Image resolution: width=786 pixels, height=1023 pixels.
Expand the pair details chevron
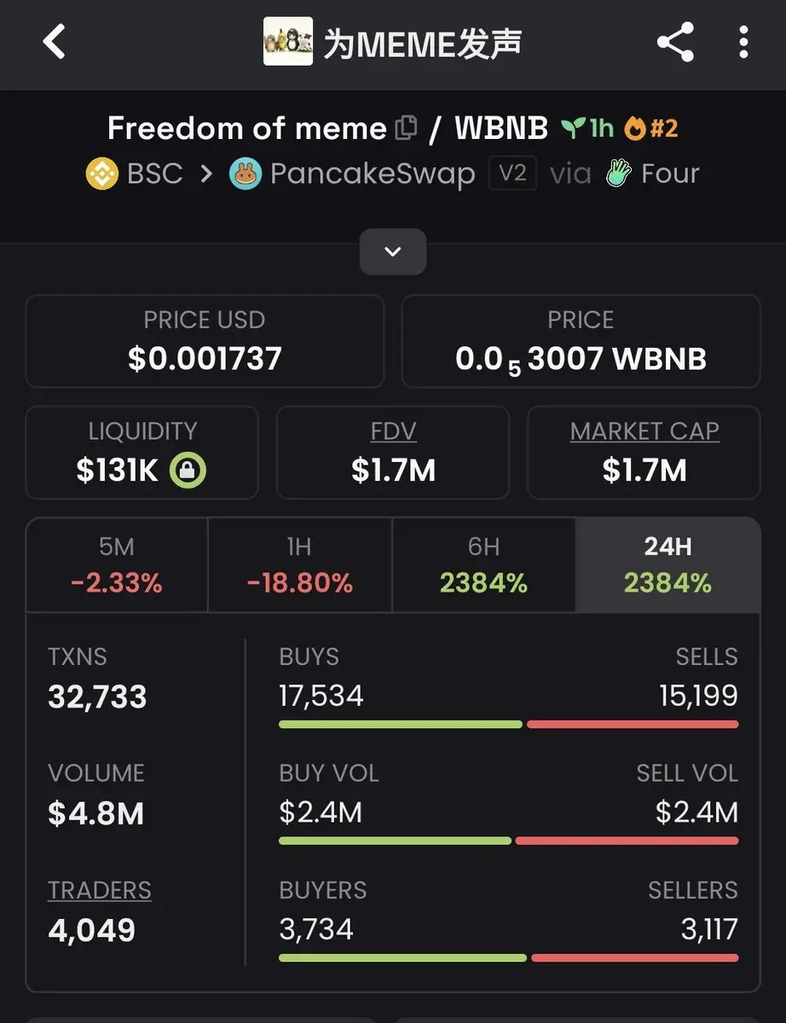click(393, 251)
